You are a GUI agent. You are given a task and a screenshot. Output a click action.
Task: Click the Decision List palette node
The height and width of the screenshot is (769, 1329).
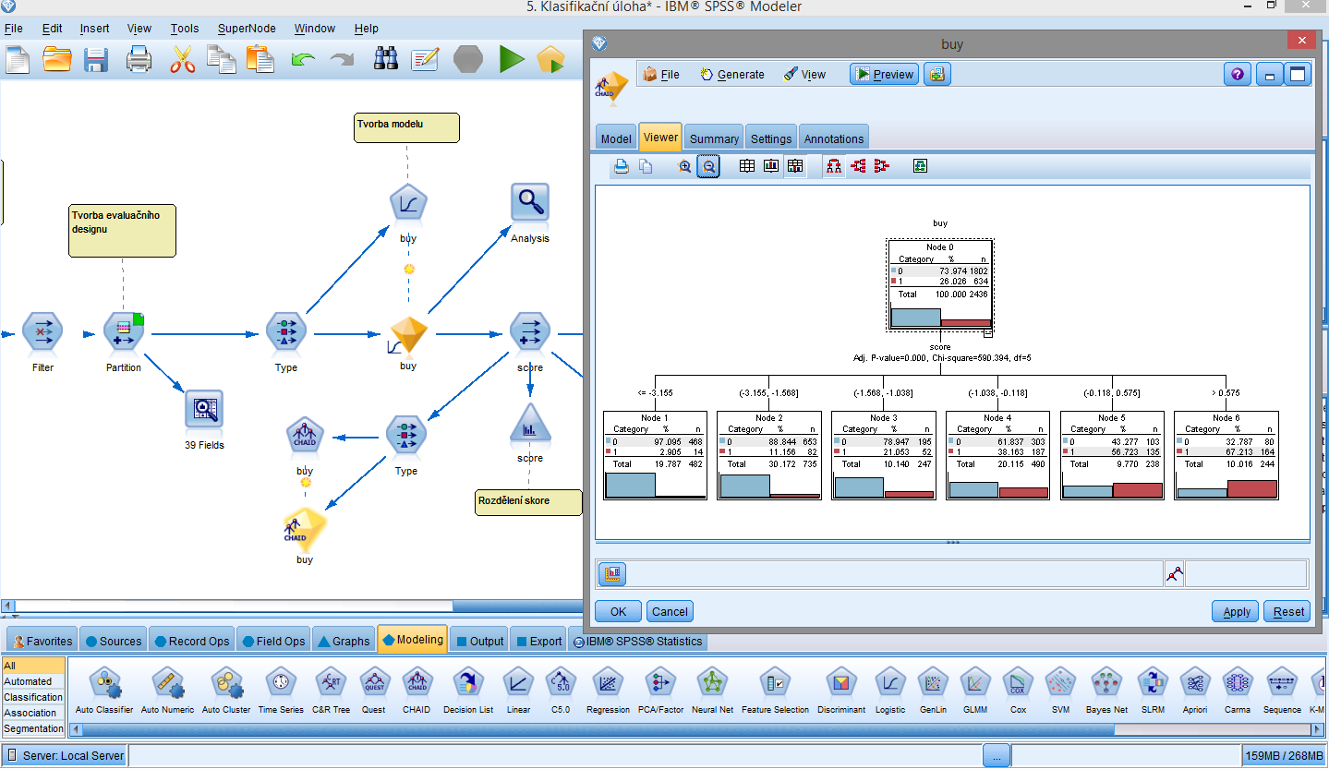pos(468,685)
